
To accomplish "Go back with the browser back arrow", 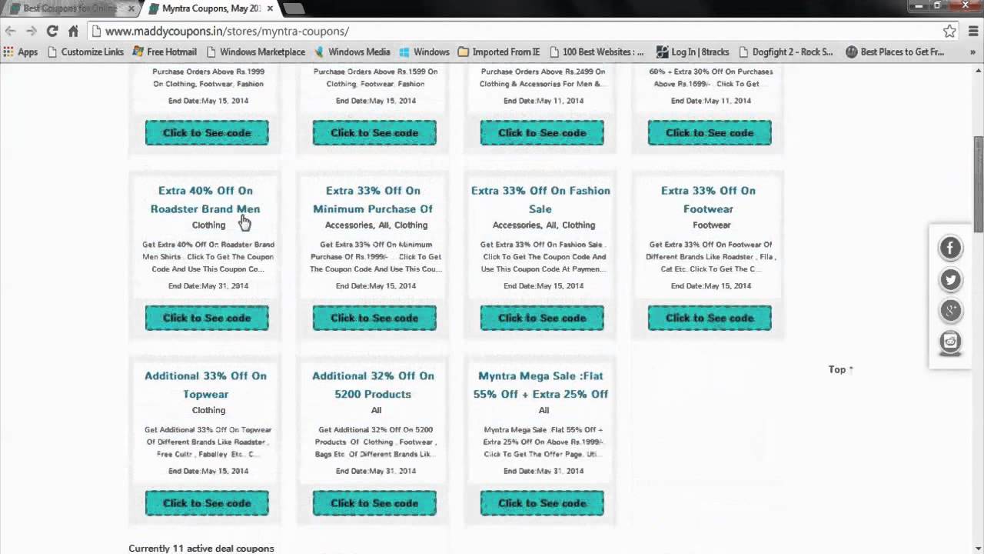I will (10, 31).
